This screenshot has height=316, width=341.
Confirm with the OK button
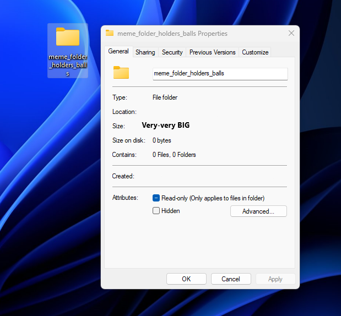pyautogui.click(x=186, y=279)
